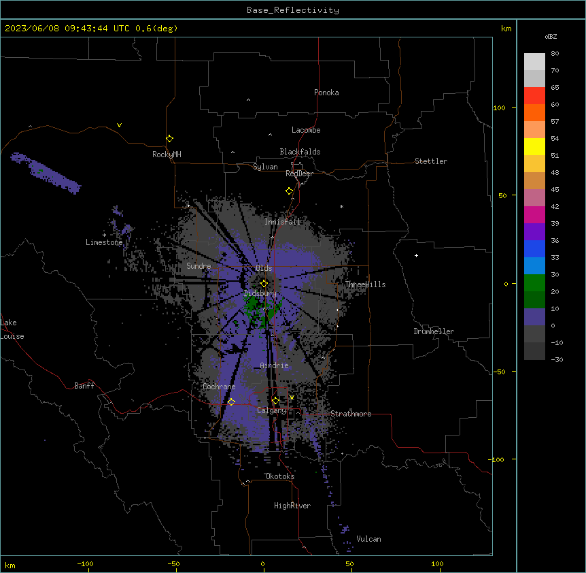Pick the bright yellow 51–54 dBZ swatch
The width and height of the screenshot is (586, 573).
534,146
